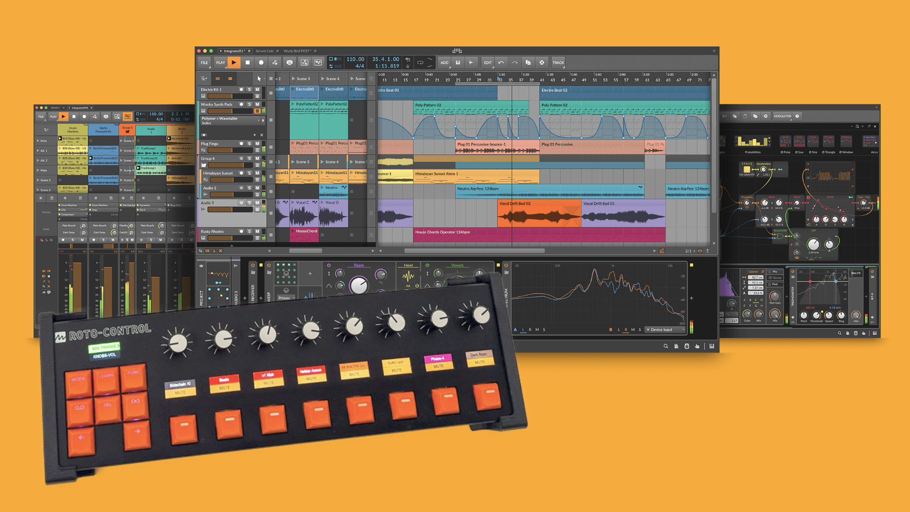The height and width of the screenshot is (512, 910).
Task: Open track list view options dropdown
Action: point(204,79)
